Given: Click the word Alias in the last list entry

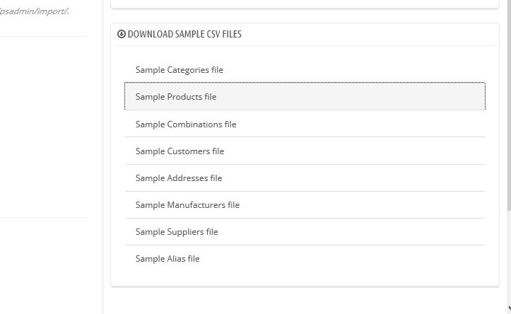Looking at the screenshot, I should (x=176, y=259).
